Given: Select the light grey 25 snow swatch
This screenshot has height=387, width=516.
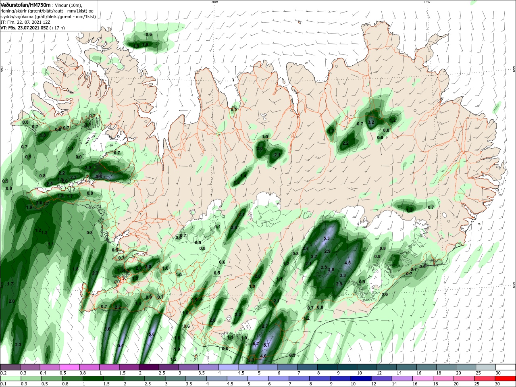Looking at the screenshot, I should point(485,367).
